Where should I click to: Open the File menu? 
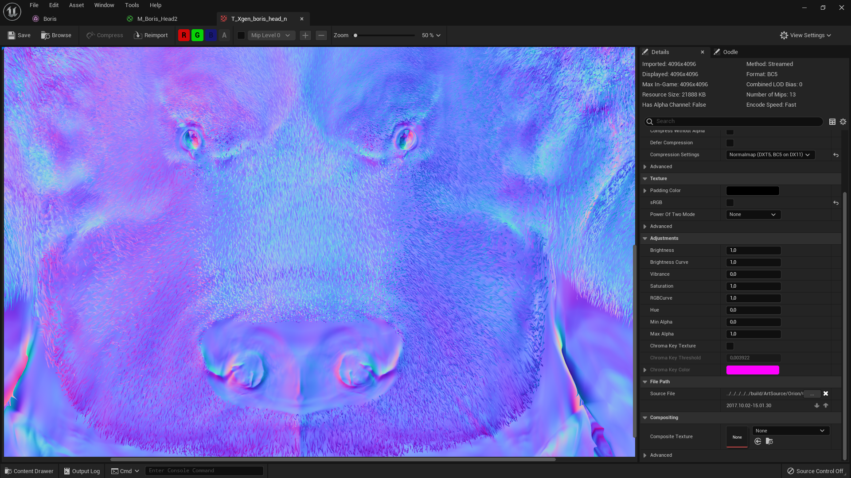(x=34, y=5)
